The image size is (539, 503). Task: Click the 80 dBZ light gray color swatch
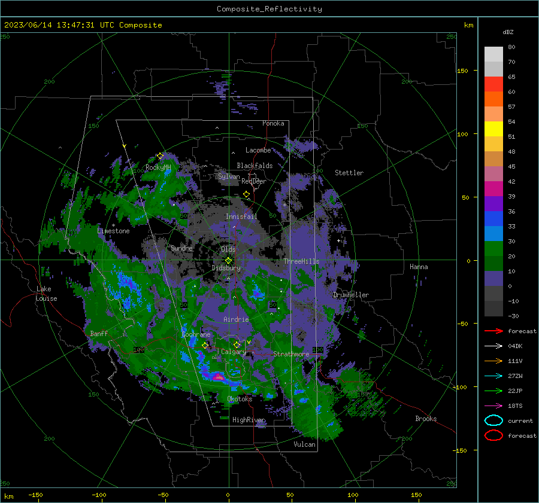[493, 54]
